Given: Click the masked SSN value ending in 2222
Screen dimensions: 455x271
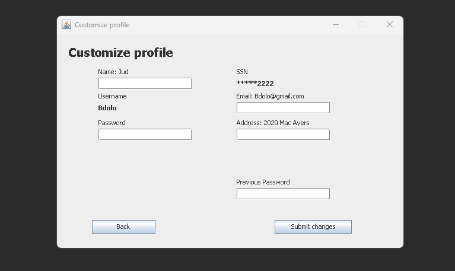Looking at the screenshot, I should click(255, 84).
